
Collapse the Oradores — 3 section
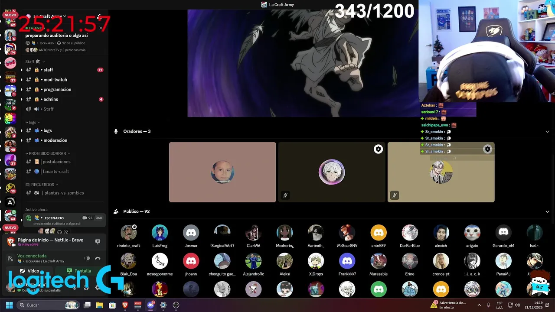click(547, 131)
